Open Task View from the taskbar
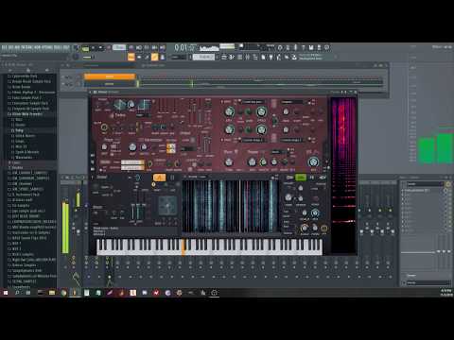 click(x=28, y=293)
